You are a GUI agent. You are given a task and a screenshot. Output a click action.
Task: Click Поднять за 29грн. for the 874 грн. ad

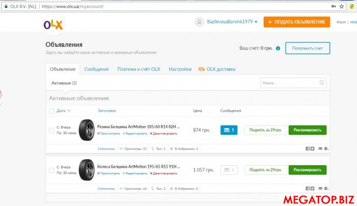pyautogui.click(x=266, y=130)
